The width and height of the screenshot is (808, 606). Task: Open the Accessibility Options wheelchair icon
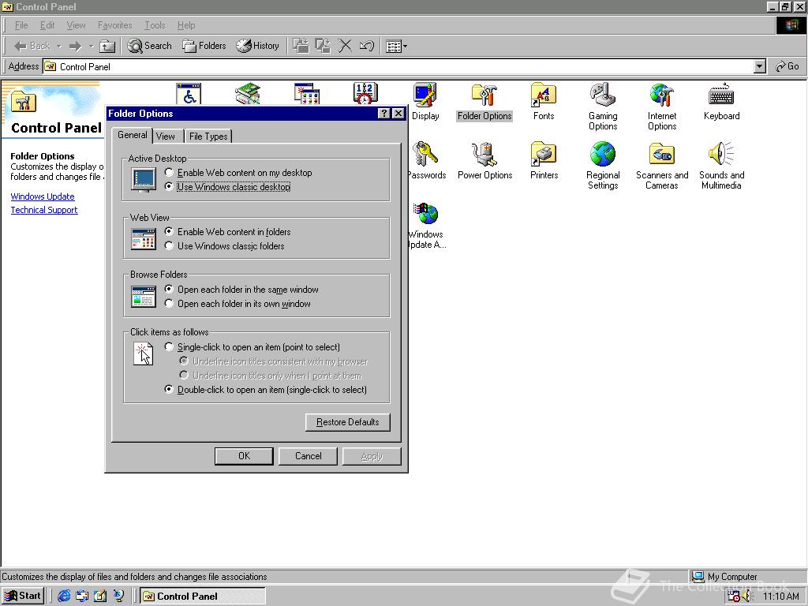(x=189, y=94)
